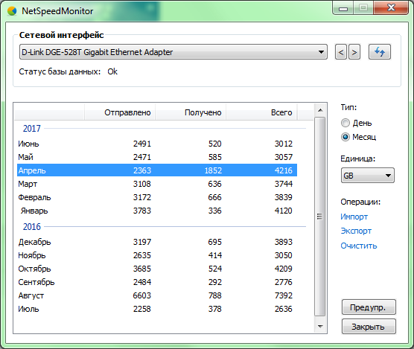Click the Экспорт link
This screenshot has height=349, width=414.
(356, 231)
